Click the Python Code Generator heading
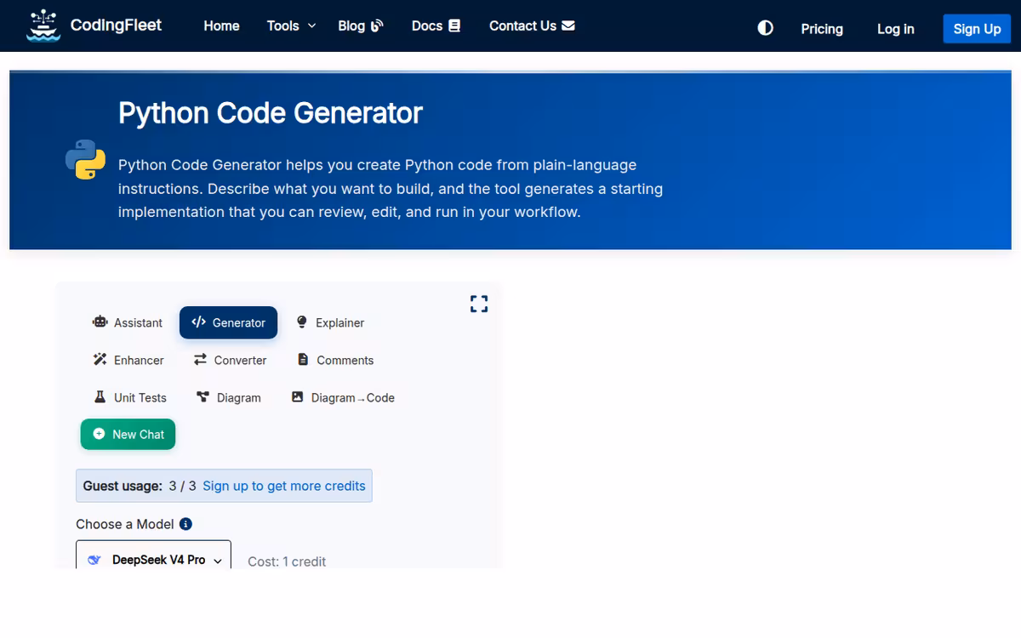Image resolution: width=1021 pixels, height=638 pixels. click(x=271, y=113)
